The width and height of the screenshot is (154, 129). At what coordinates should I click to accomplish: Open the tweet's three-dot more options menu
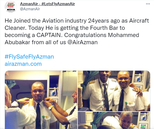pos(148,4)
